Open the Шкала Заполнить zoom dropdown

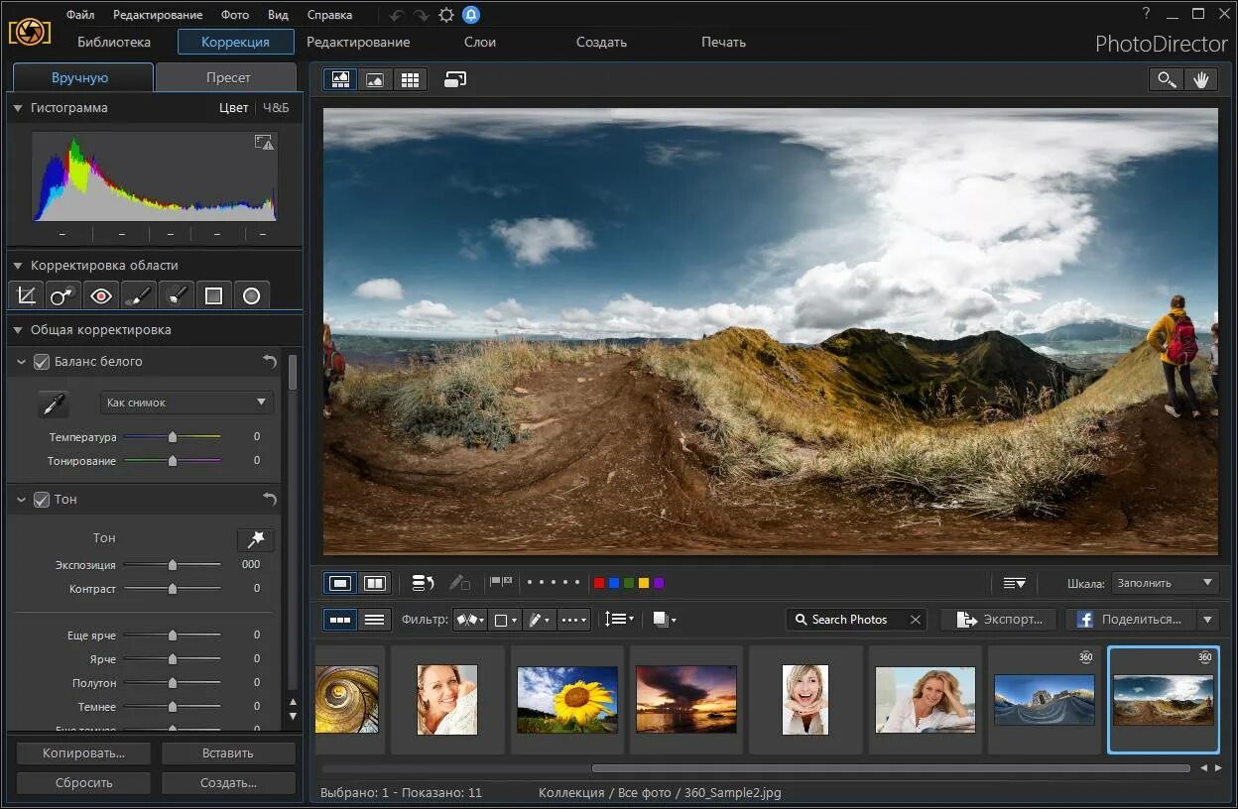1165,583
